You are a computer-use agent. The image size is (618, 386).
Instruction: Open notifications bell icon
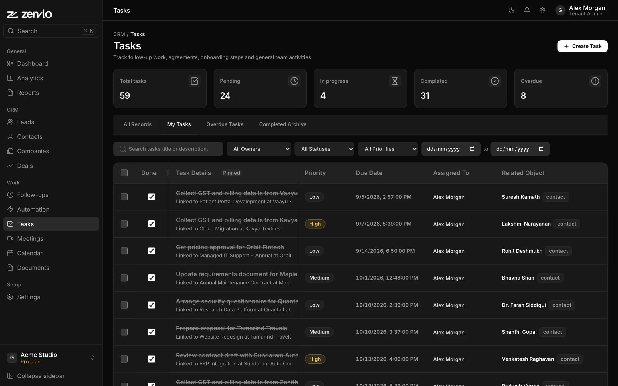[x=527, y=10]
